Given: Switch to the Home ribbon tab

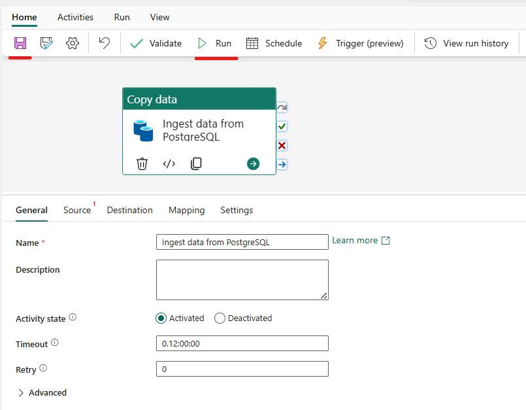Looking at the screenshot, I should click(24, 17).
